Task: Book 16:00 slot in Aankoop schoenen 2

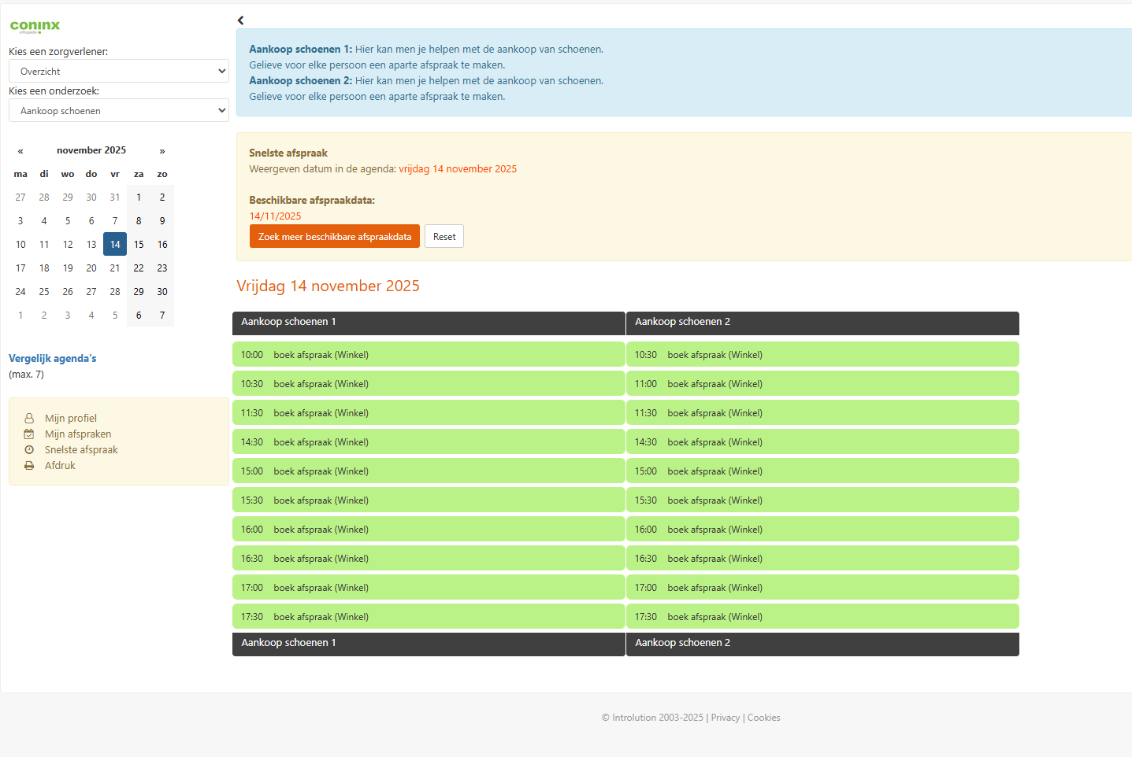Action: pyautogui.click(x=822, y=530)
